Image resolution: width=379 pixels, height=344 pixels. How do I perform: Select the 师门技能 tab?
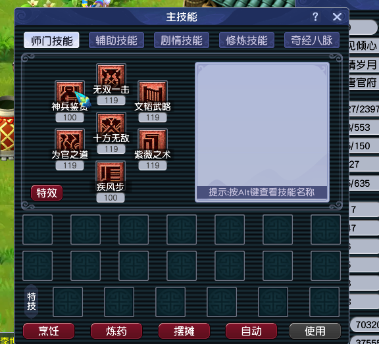point(51,40)
